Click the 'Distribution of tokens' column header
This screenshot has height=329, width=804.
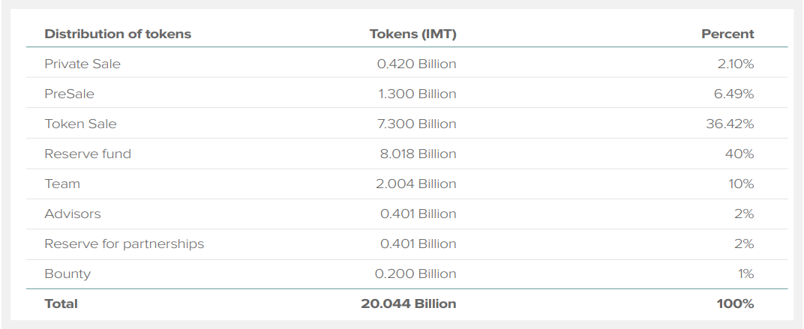click(118, 34)
